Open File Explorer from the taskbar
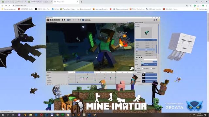The height and width of the screenshot is (117, 209). point(31,115)
